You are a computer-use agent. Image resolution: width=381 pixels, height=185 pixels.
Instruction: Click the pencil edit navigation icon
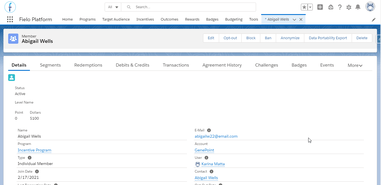coord(374,19)
